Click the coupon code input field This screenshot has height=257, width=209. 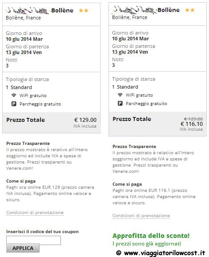click(33, 240)
